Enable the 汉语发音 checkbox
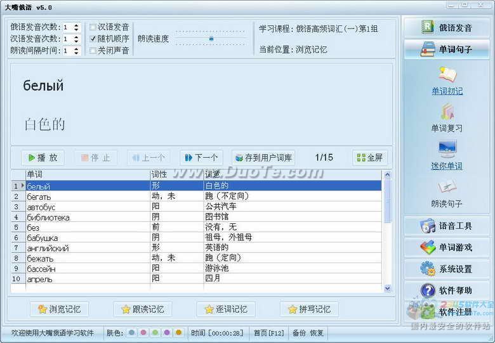This screenshot has width=495, height=343. point(93,27)
